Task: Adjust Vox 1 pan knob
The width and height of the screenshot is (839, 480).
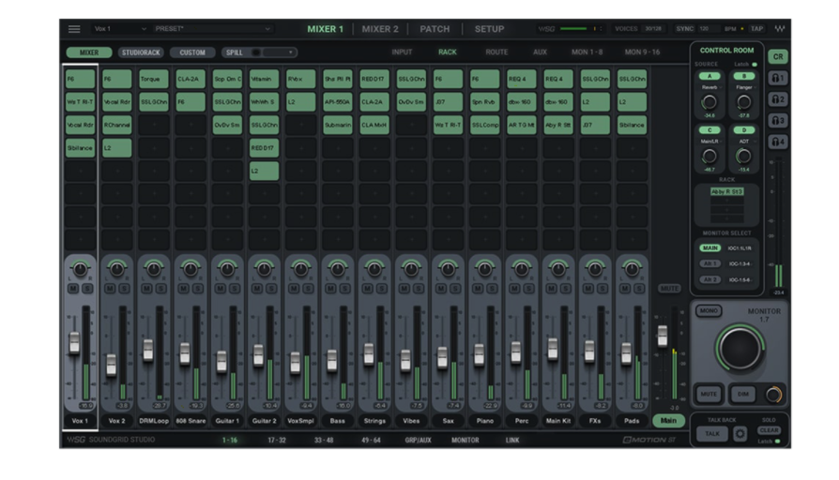Action: point(81,269)
